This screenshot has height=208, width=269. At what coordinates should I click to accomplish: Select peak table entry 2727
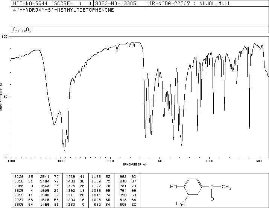(19, 200)
